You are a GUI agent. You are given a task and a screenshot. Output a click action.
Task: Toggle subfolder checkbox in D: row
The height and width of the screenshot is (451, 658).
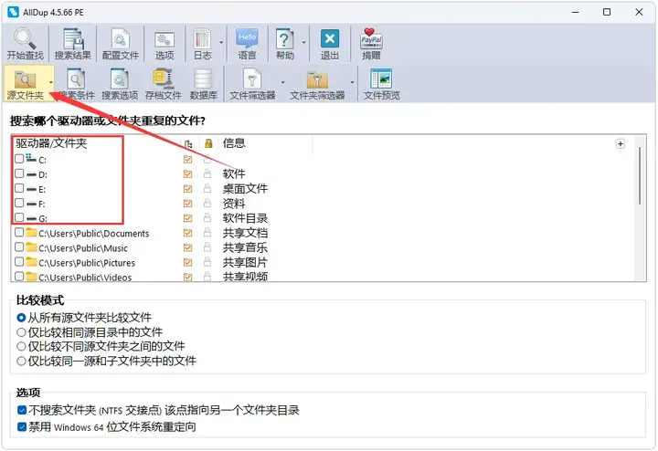pyautogui.click(x=187, y=174)
